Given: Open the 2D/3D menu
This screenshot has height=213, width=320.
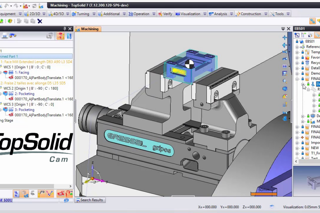Looking at the screenshot, I should coord(35,14).
